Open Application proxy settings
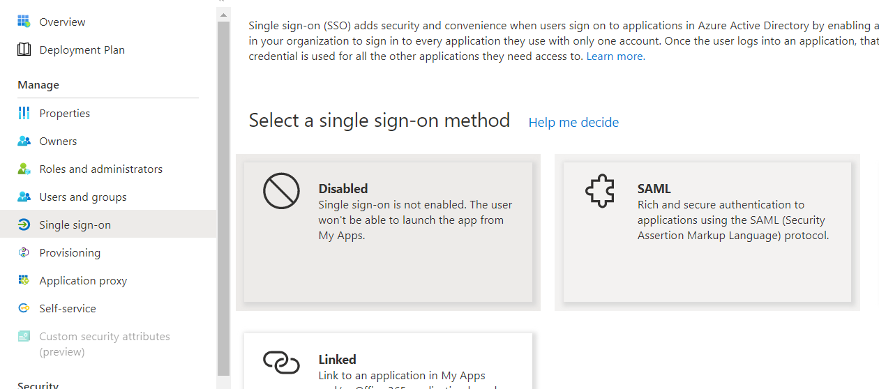 [x=108, y=280]
